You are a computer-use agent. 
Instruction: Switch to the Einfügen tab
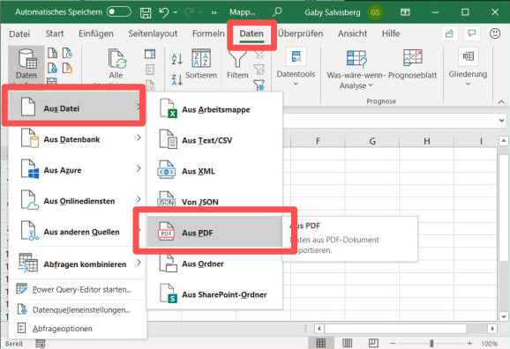click(96, 33)
